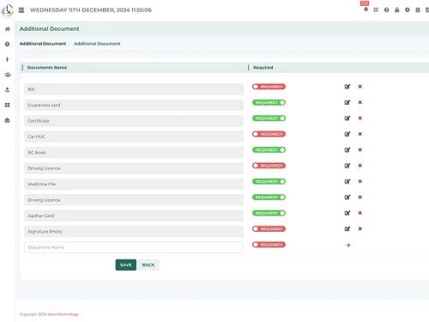Enable Required for Signature Photo
The width and height of the screenshot is (429, 322).
click(269, 228)
